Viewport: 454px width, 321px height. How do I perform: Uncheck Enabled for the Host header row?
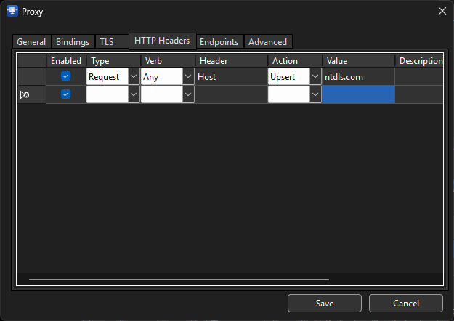click(65, 76)
